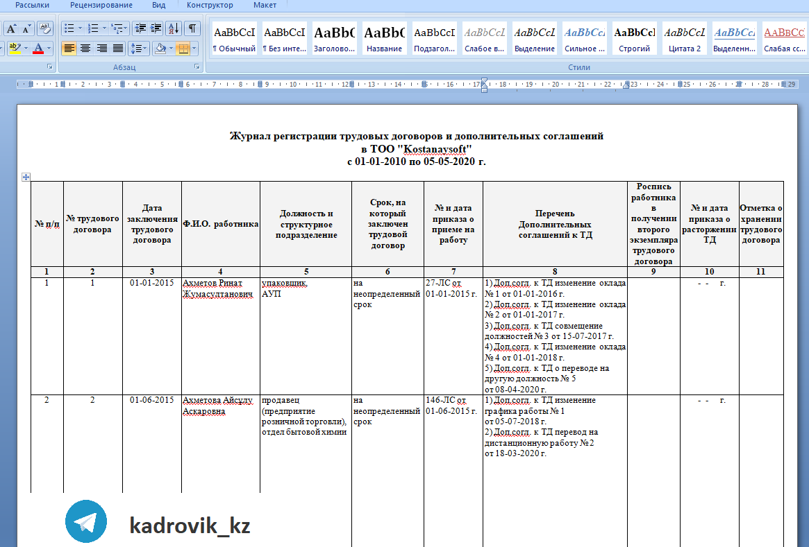Image resolution: width=809 pixels, height=547 pixels.
Task: Click the position cell 'упаковщик'
Action: [284, 284]
